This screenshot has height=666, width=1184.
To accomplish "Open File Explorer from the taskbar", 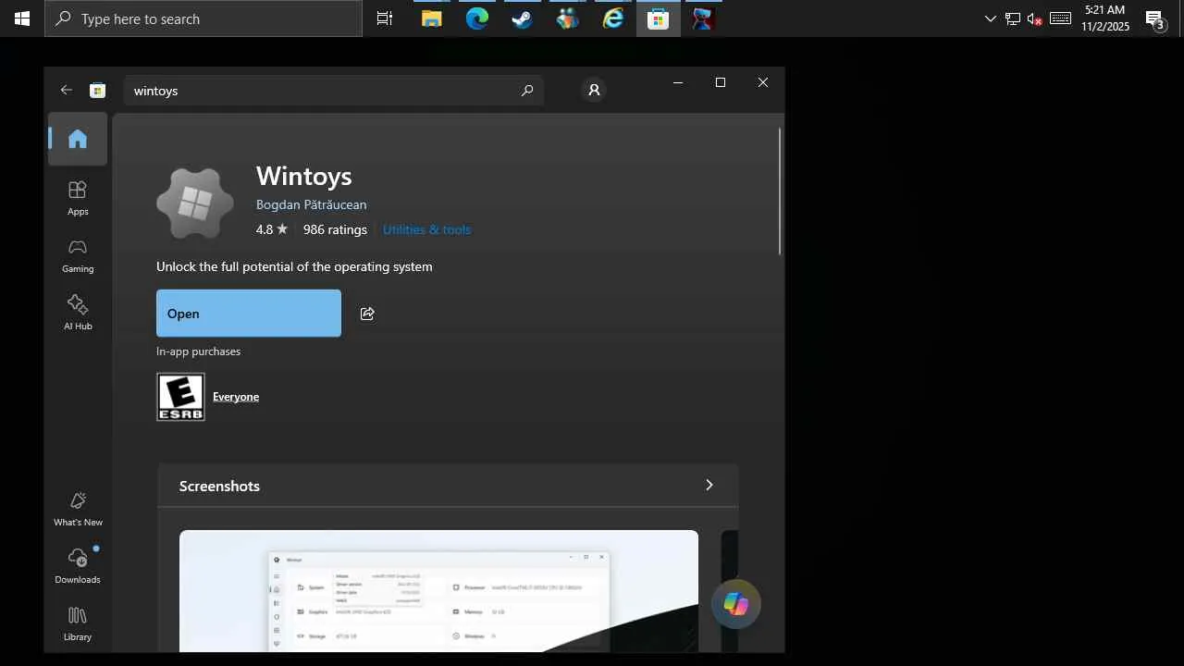I will pos(431,18).
